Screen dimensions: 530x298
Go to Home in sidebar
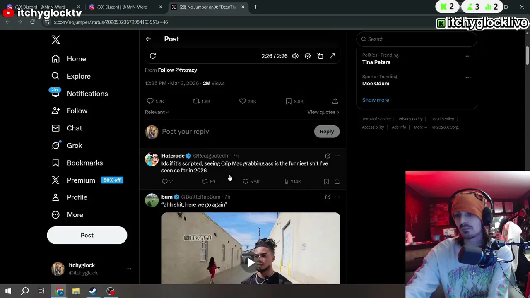(69, 59)
